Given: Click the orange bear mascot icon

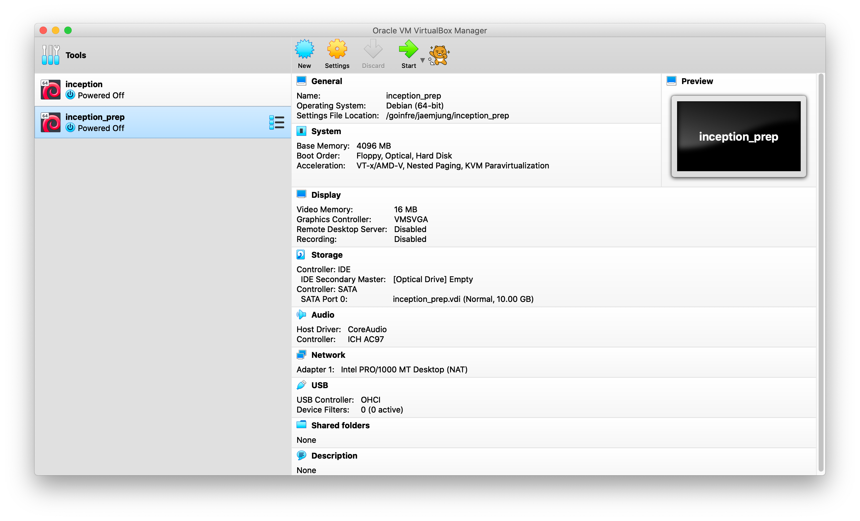Looking at the screenshot, I should [x=439, y=55].
